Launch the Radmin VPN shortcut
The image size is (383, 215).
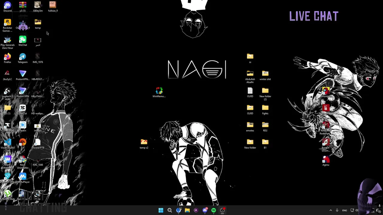[7, 178]
